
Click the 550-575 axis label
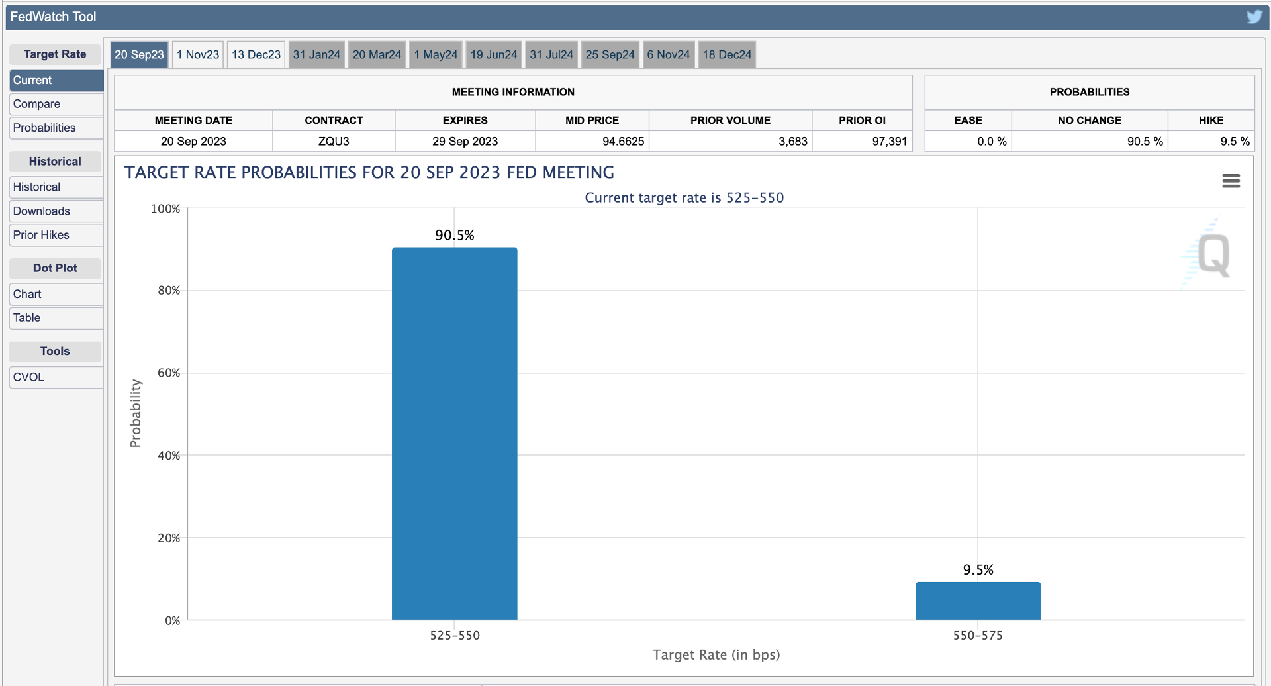point(978,635)
